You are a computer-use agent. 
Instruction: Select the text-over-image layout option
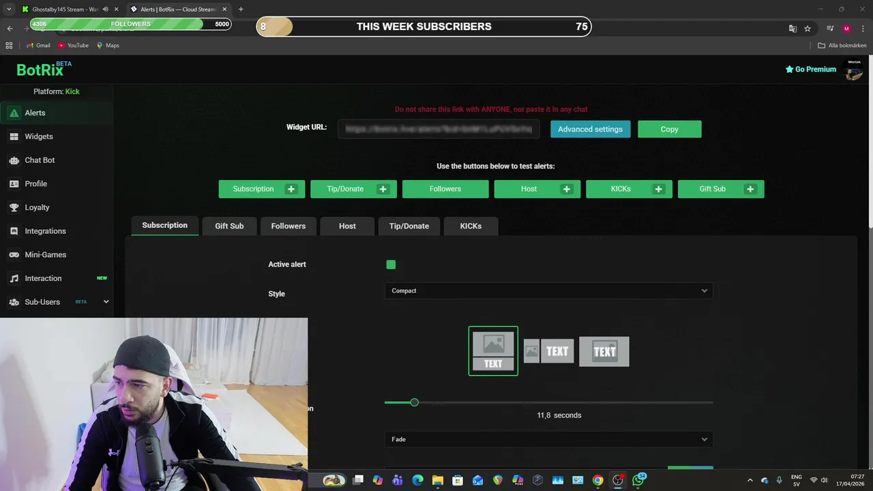[604, 351]
